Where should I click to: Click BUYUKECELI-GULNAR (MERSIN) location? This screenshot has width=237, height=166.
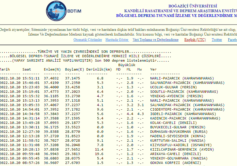(x=178, y=127)
